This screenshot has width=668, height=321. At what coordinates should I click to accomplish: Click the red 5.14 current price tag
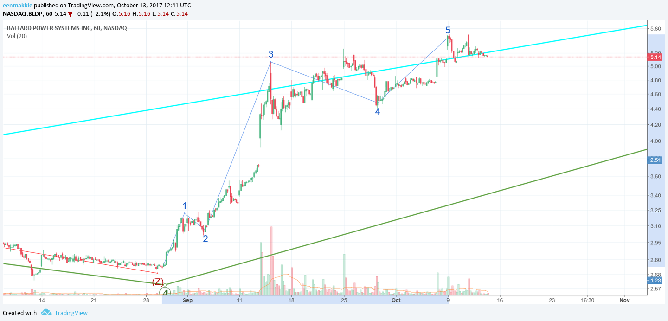[x=655, y=57]
